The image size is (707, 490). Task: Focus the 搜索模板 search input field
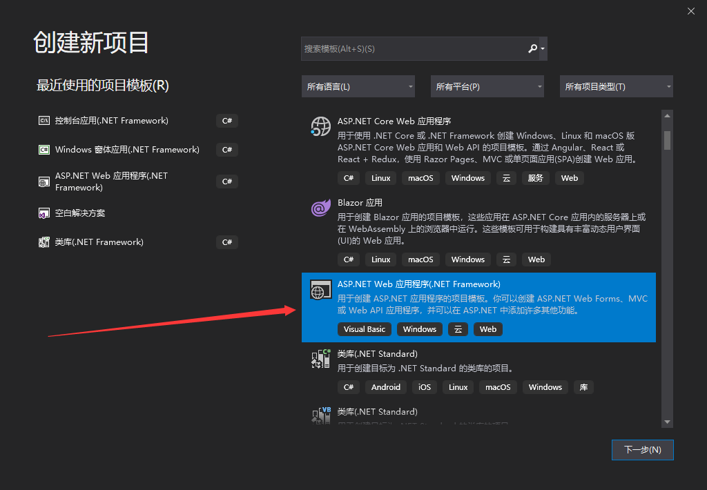[x=413, y=49]
